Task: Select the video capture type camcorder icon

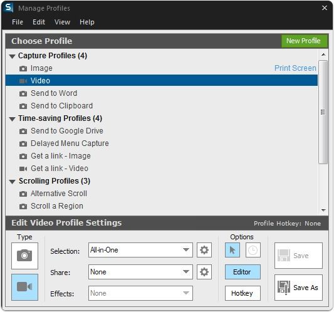Action: 24,287
